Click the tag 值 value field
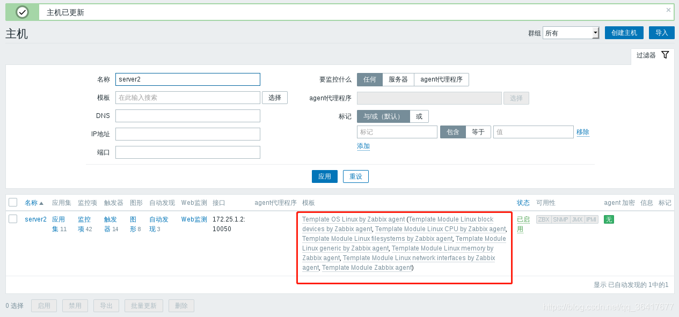The image size is (679, 317). [534, 132]
